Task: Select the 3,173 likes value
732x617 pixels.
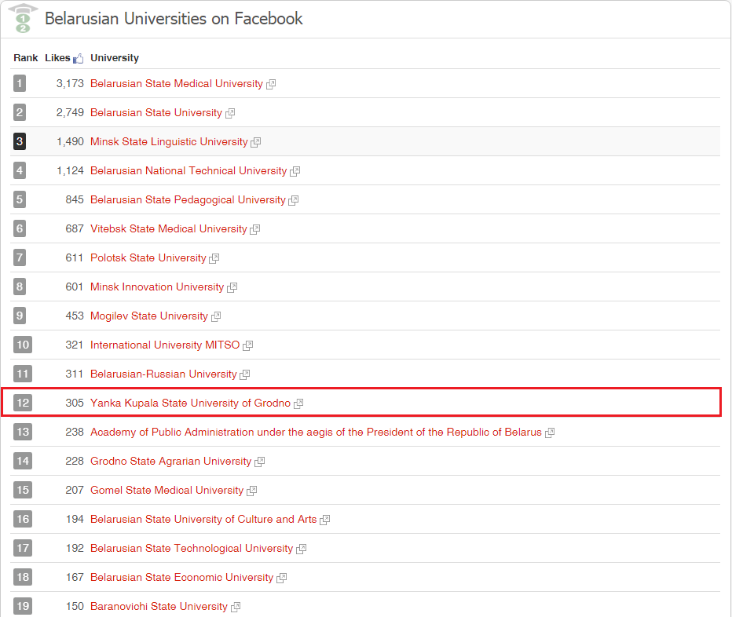Action: [x=70, y=83]
